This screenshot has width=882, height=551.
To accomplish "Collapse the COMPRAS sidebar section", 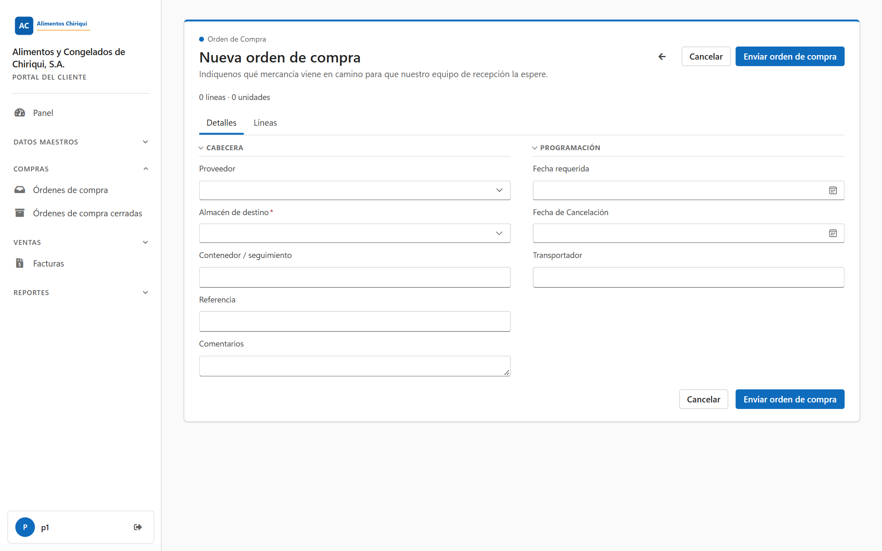I will coord(81,169).
